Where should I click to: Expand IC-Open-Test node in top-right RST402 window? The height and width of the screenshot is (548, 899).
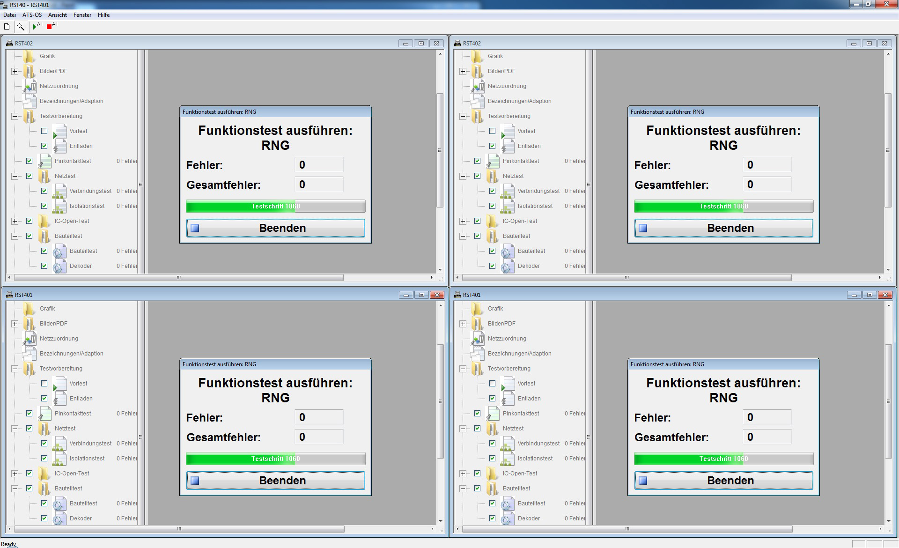pyautogui.click(x=463, y=221)
